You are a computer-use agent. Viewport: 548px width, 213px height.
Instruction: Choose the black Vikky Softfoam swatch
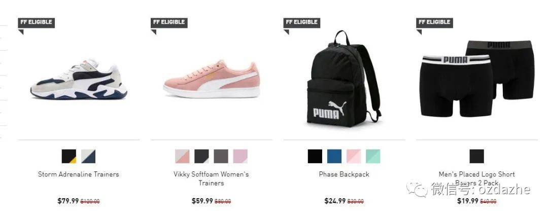pyautogui.click(x=201, y=156)
